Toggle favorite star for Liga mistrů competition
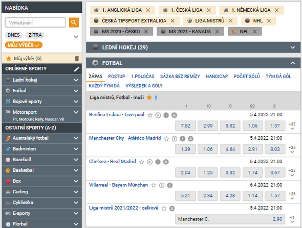This screenshot has width=302, height=228. (x=149, y=97)
